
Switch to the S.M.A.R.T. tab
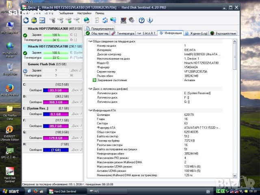[146, 33]
